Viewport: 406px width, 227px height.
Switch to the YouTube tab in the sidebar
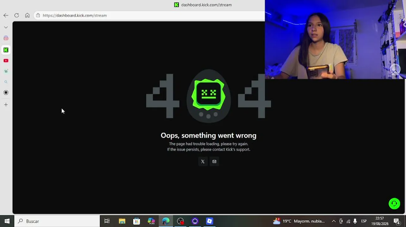click(6, 61)
